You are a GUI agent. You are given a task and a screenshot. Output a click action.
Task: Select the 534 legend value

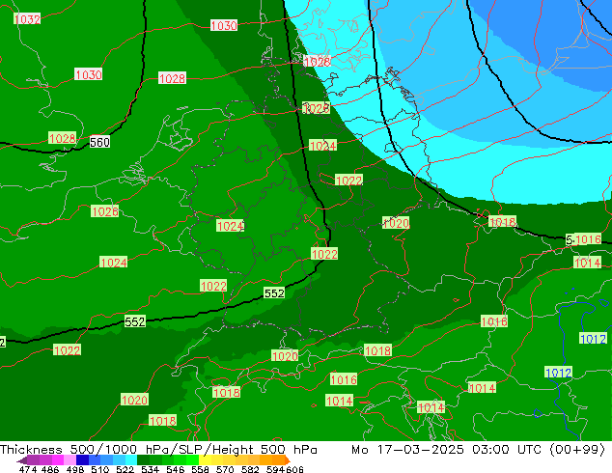pos(150,469)
